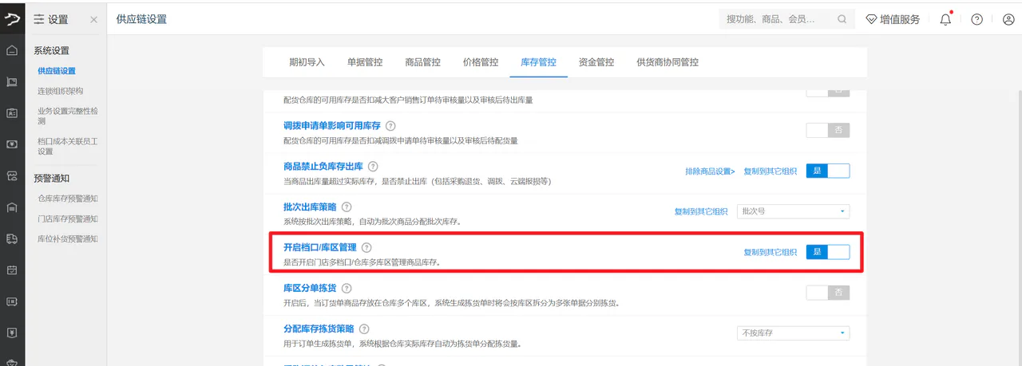Toggle the 库区分单拣货 switch

(x=828, y=293)
